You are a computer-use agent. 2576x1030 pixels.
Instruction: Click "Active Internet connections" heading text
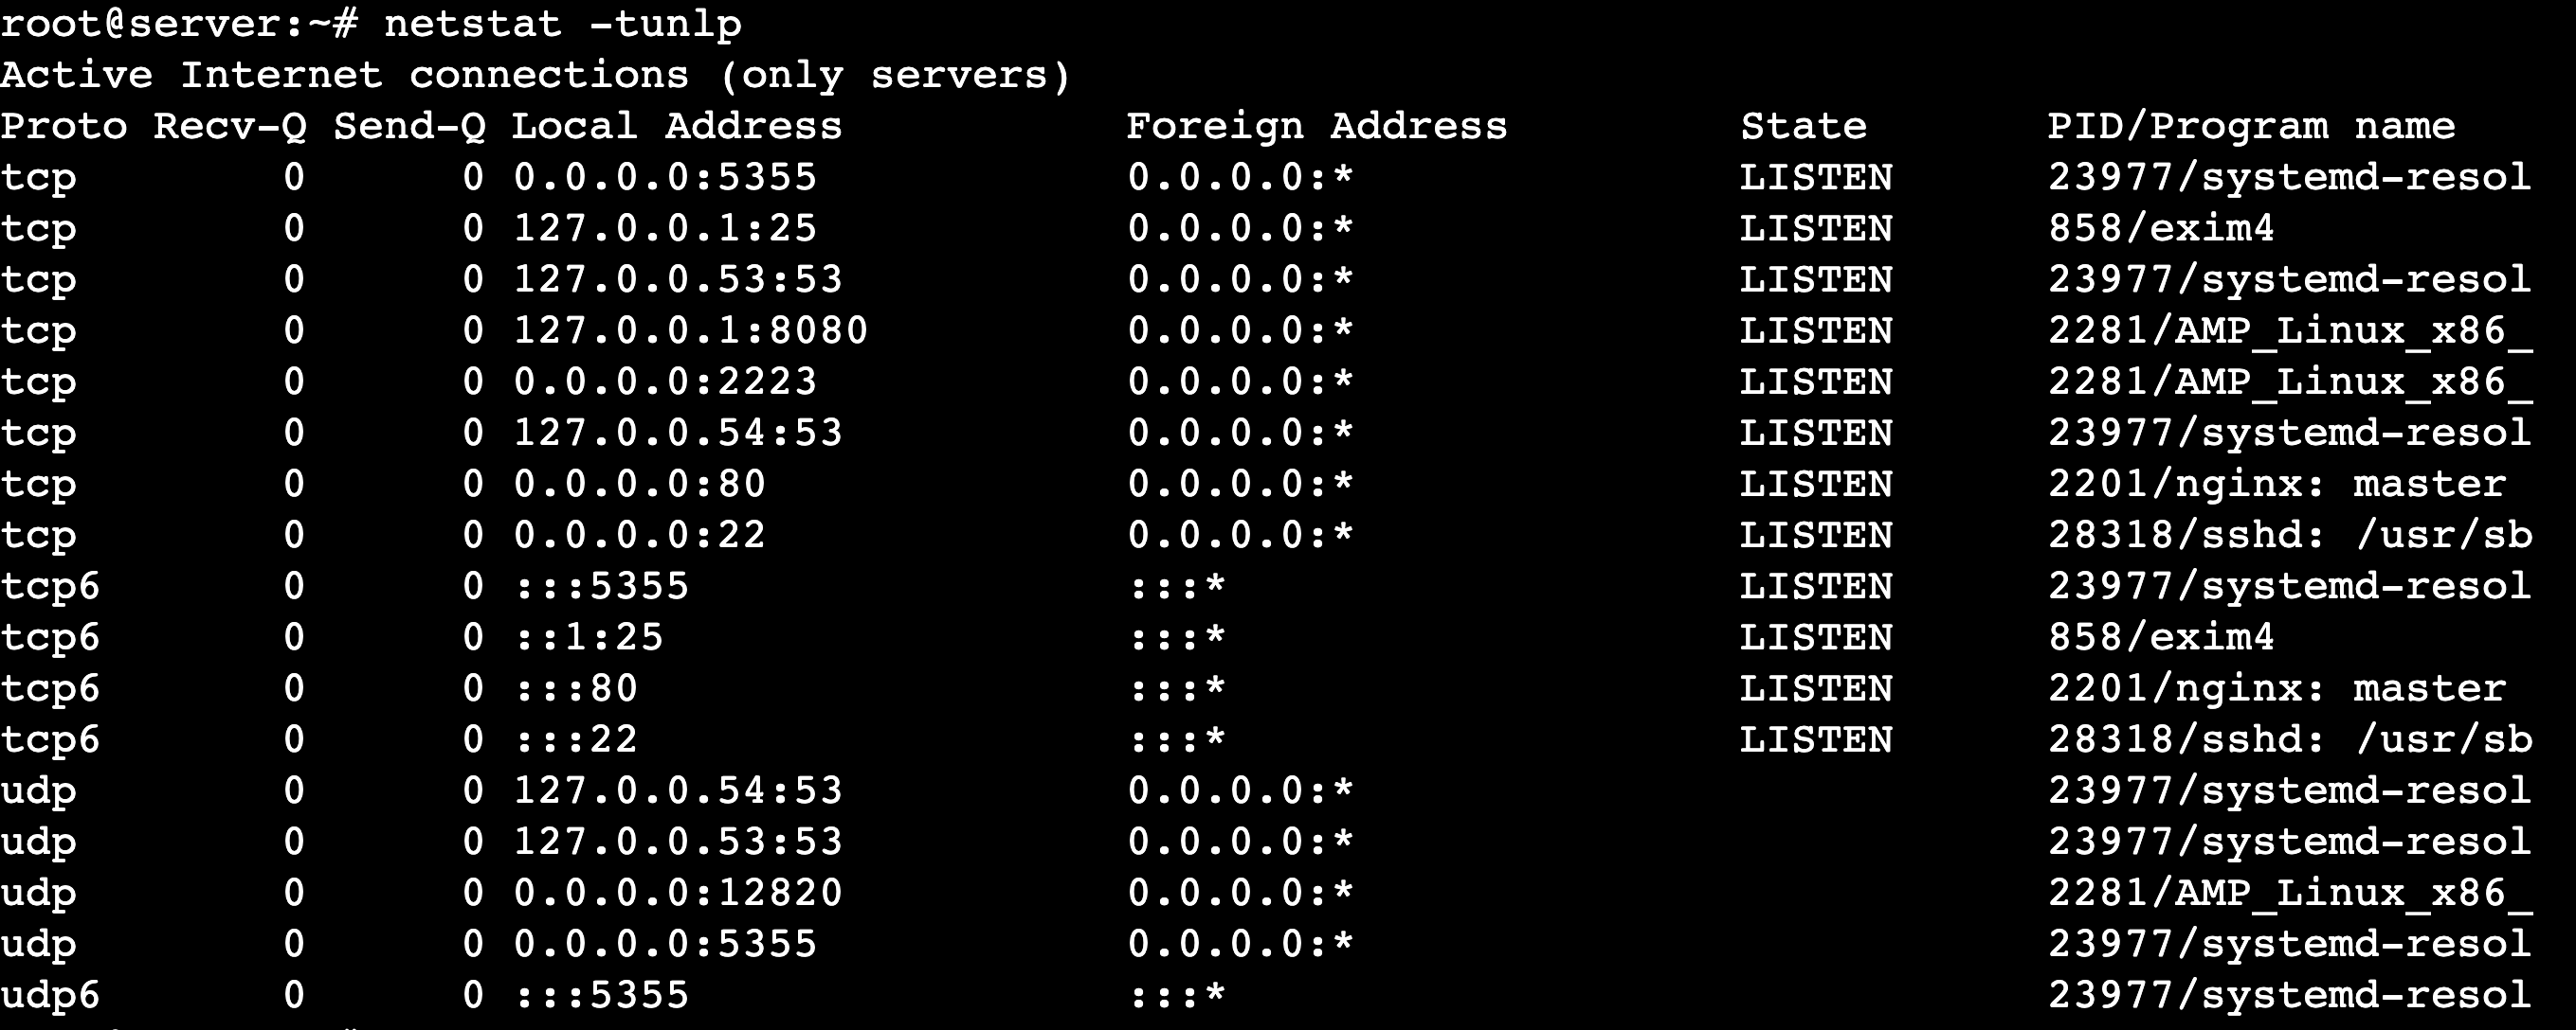(x=344, y=76)
